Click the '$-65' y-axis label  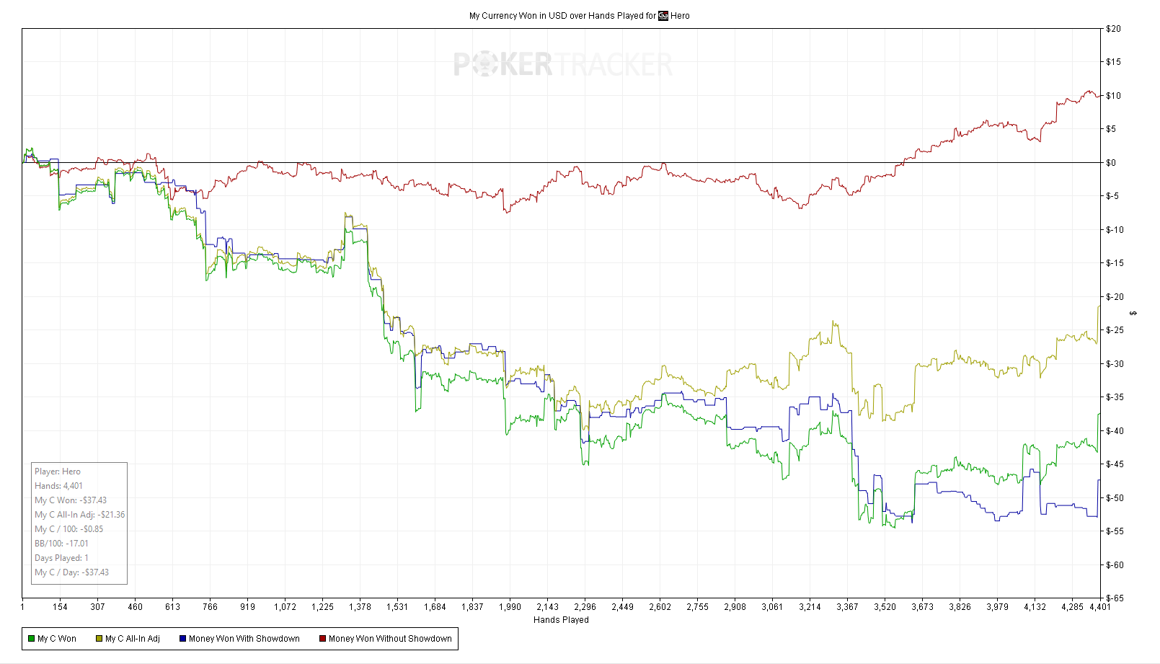(x=1115, y=598)
